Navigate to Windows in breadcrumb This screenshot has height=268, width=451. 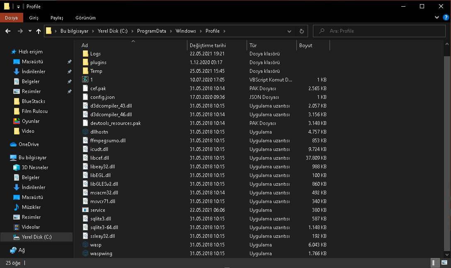pyautogui.click(x=186, y=31)
